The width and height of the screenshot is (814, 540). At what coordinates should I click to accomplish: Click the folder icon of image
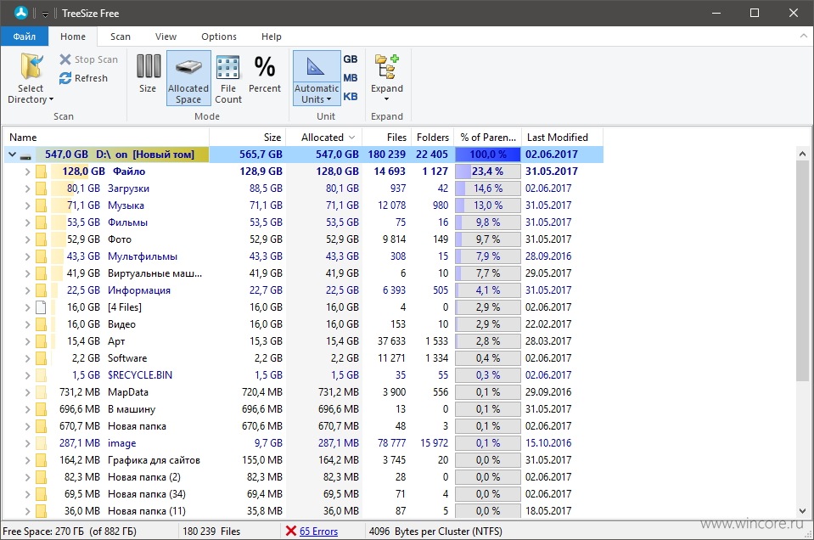point(41,443)
